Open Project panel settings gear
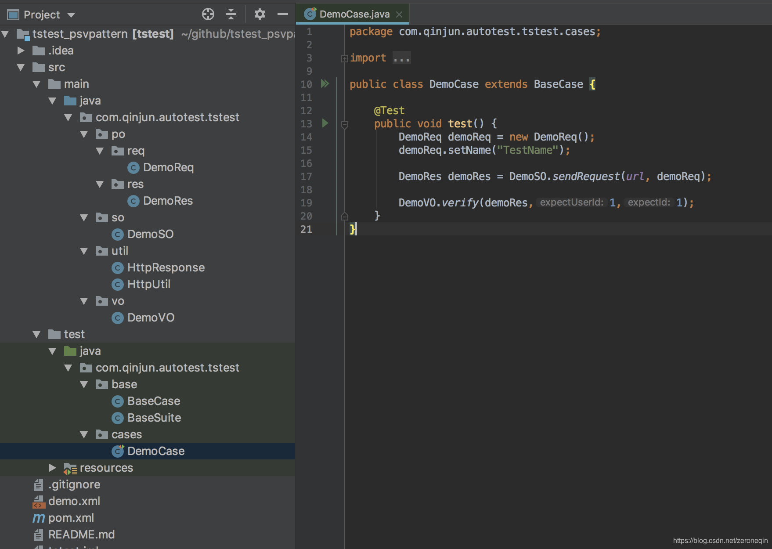772x549 pixels. [260, 14]
